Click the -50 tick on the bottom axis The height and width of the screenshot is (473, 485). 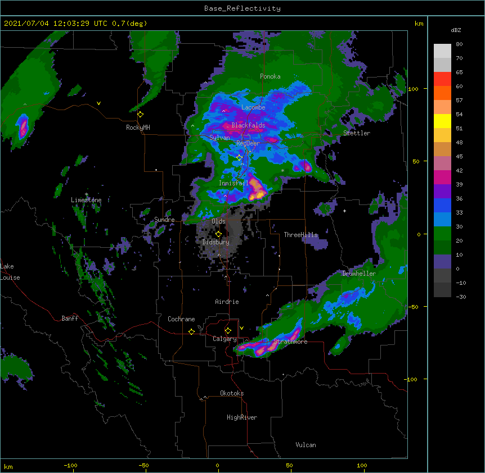[144, 465]
